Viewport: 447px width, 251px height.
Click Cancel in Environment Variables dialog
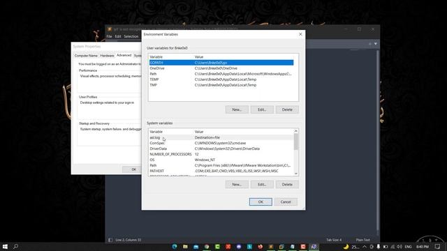click(x=286, y=201)
